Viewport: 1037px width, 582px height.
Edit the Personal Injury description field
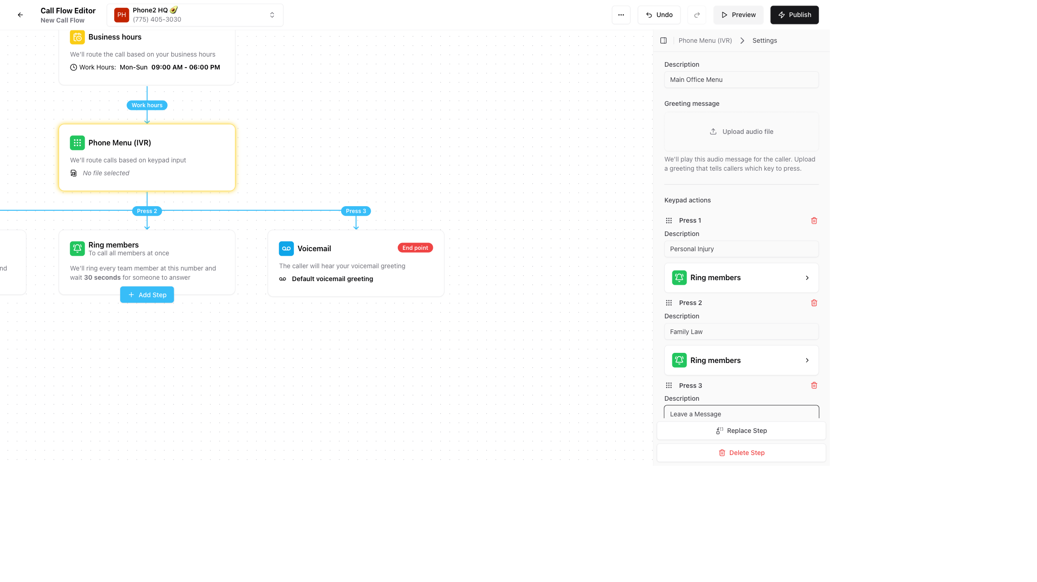[x=741, y=249]
